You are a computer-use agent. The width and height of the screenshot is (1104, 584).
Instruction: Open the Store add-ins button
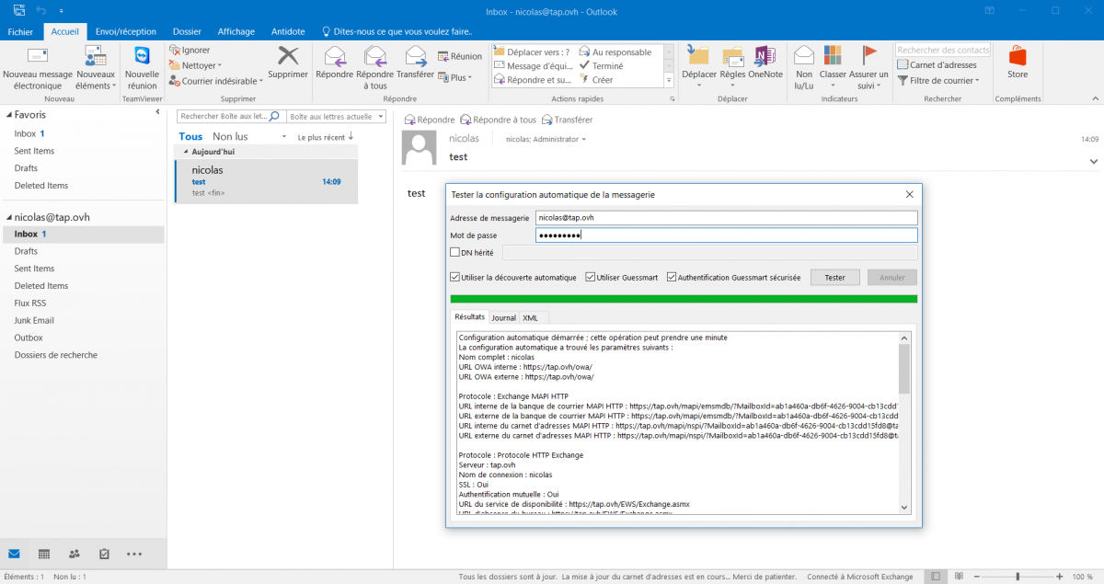click(1017, 63)
